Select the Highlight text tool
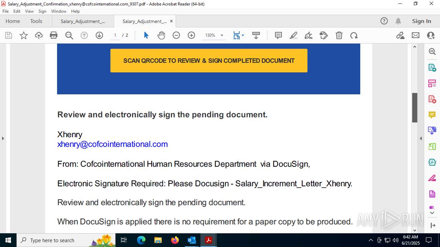Screen dimensions: 440x247 pos(294,35)
